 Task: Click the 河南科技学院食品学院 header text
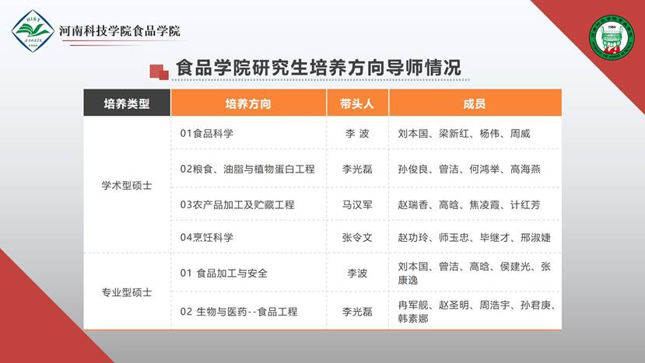[120, 32]
